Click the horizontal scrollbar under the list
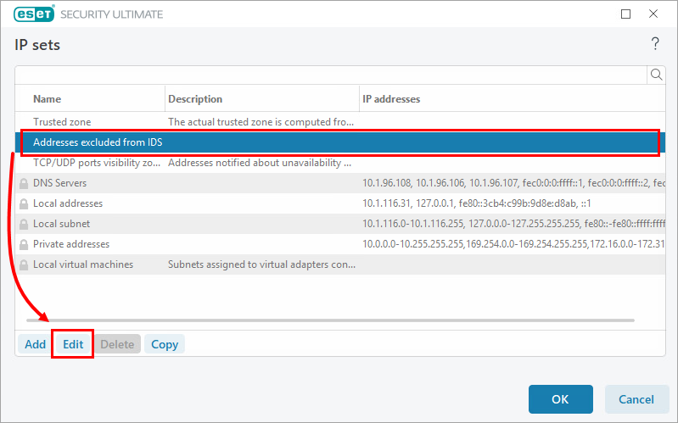This screenshot has width=678, height=423. point(331,320)
